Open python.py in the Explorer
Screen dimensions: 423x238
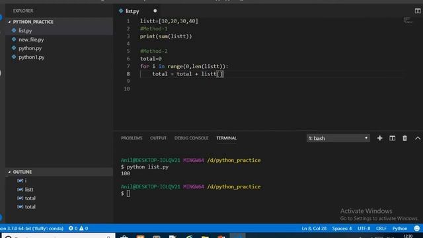(x=30, y=48)
